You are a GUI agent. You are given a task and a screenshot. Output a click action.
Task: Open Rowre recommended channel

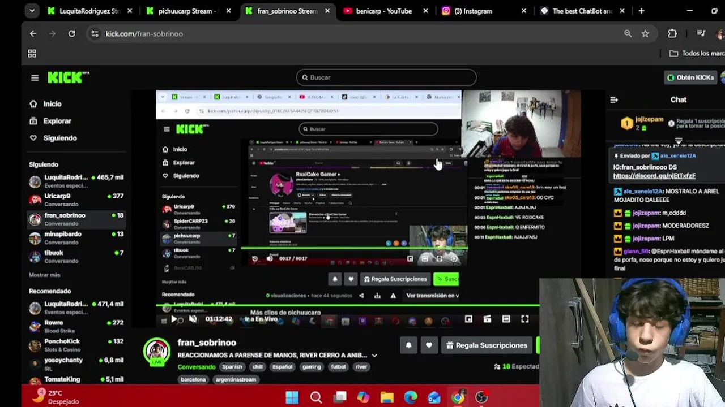tap(76, 326)
